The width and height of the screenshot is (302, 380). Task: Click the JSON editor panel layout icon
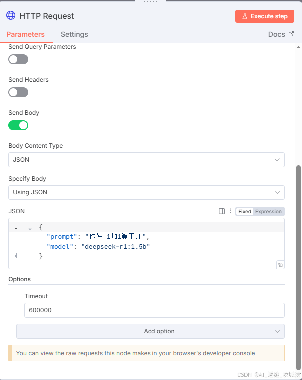[222, 211]
